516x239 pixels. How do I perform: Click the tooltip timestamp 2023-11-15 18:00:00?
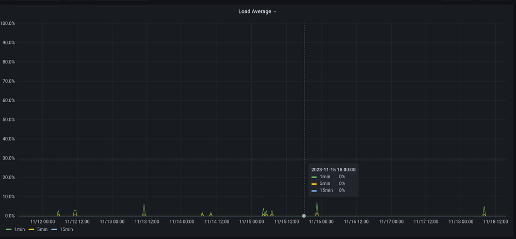click(x=333, y=170)
